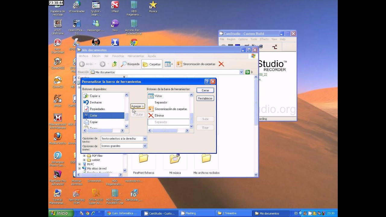The image size is (386, 217).
Task: Open 'Opciones de texto' dropdown
Action: click(145, 139)
